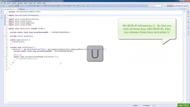
Task: Click the Debug bug icon in toolbar
Action: [30, 6]
